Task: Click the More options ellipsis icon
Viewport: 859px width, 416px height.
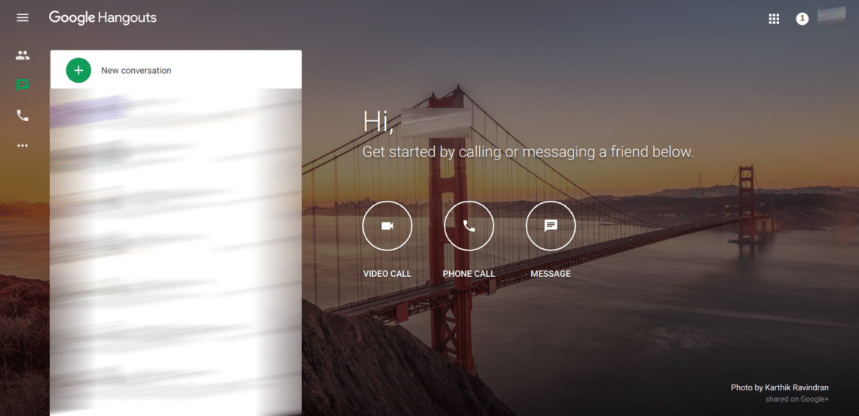Action: [x=23, y=146]
